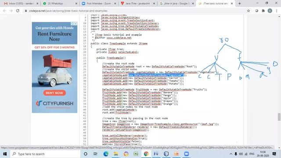Click the "Carrot" code line

143,78
